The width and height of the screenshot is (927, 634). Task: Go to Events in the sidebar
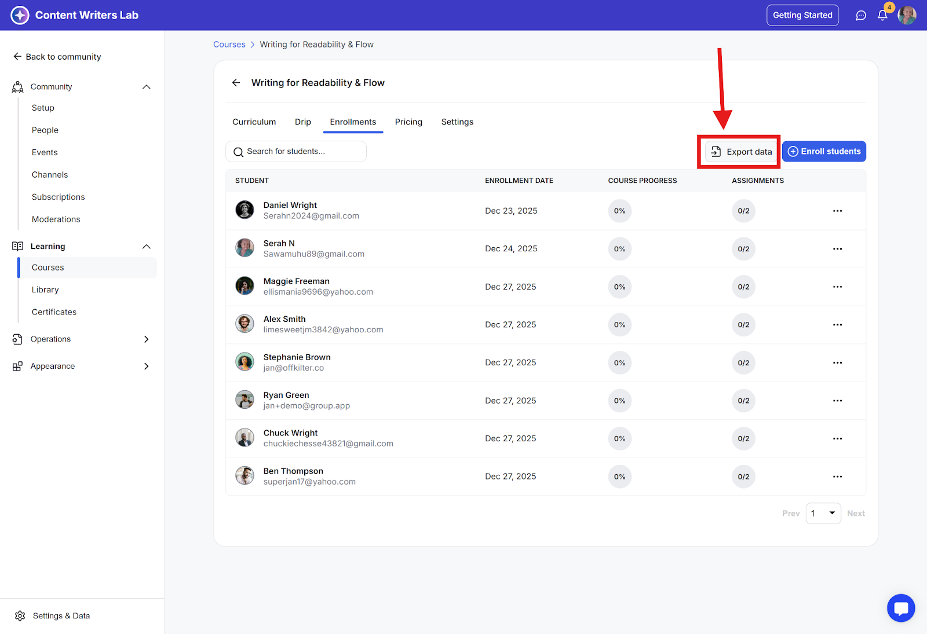pyautogui.click(x=45, y=153)
